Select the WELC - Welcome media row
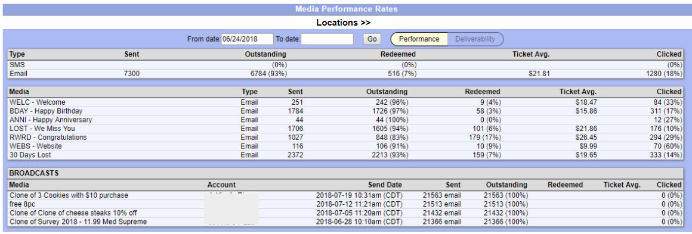Image resolution: width=692 pixels, height=234 pixels. coord(345,102)
